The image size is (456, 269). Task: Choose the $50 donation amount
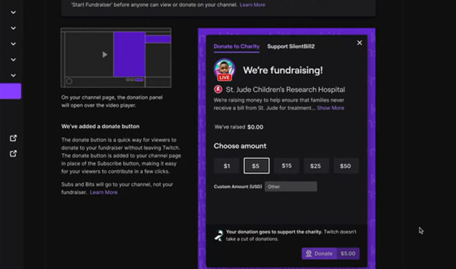[345, 166]
